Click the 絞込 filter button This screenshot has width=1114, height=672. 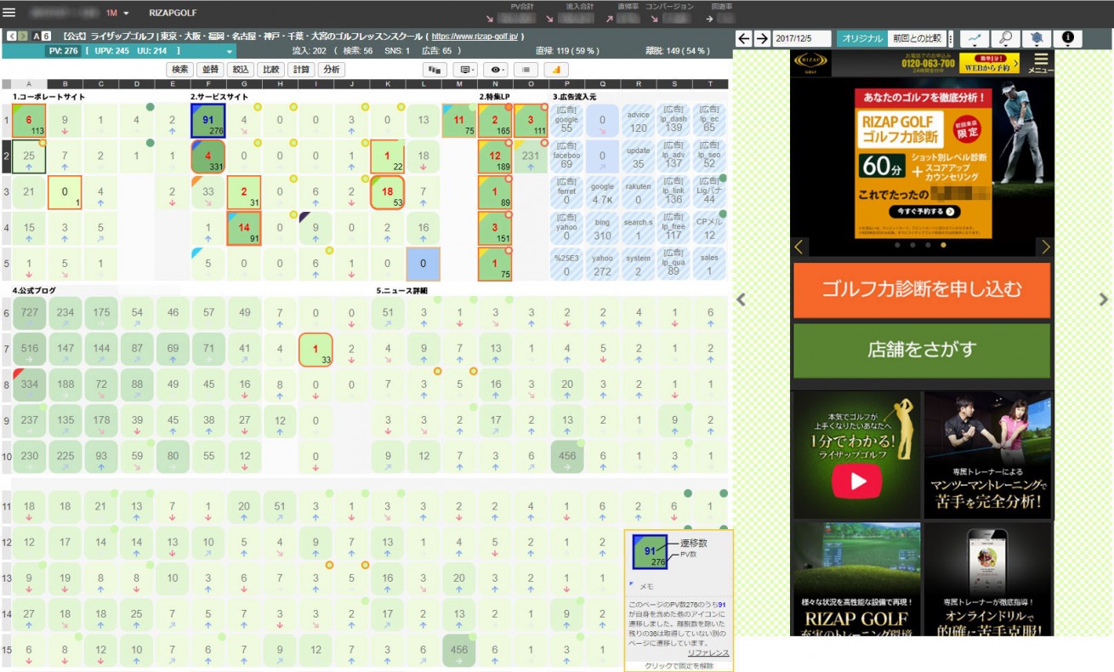click(x=241, y=70)
